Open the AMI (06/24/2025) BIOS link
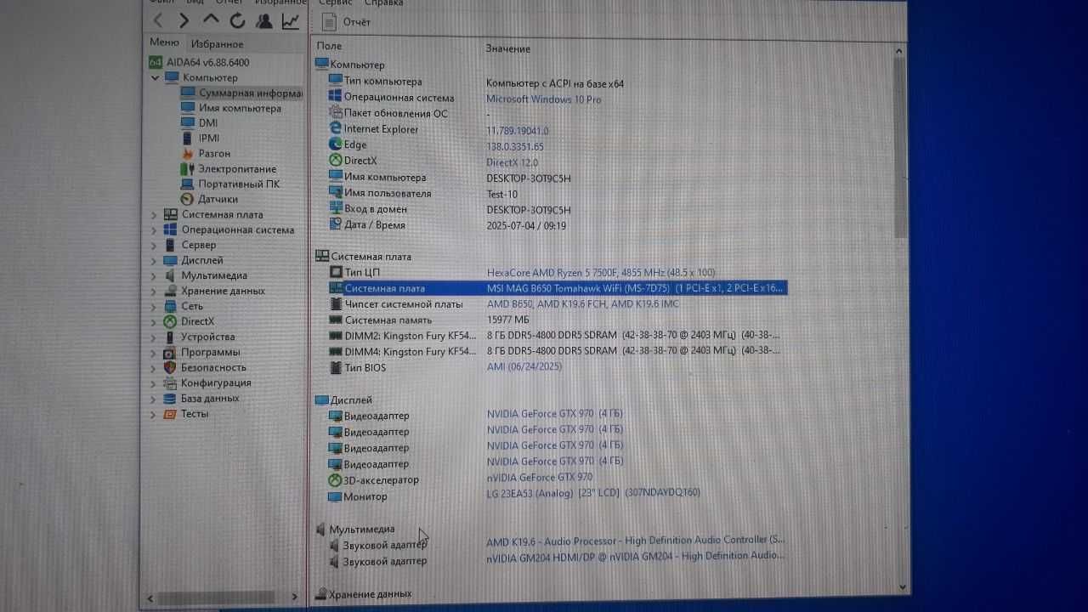1088x612 pixels. point(524,366)
